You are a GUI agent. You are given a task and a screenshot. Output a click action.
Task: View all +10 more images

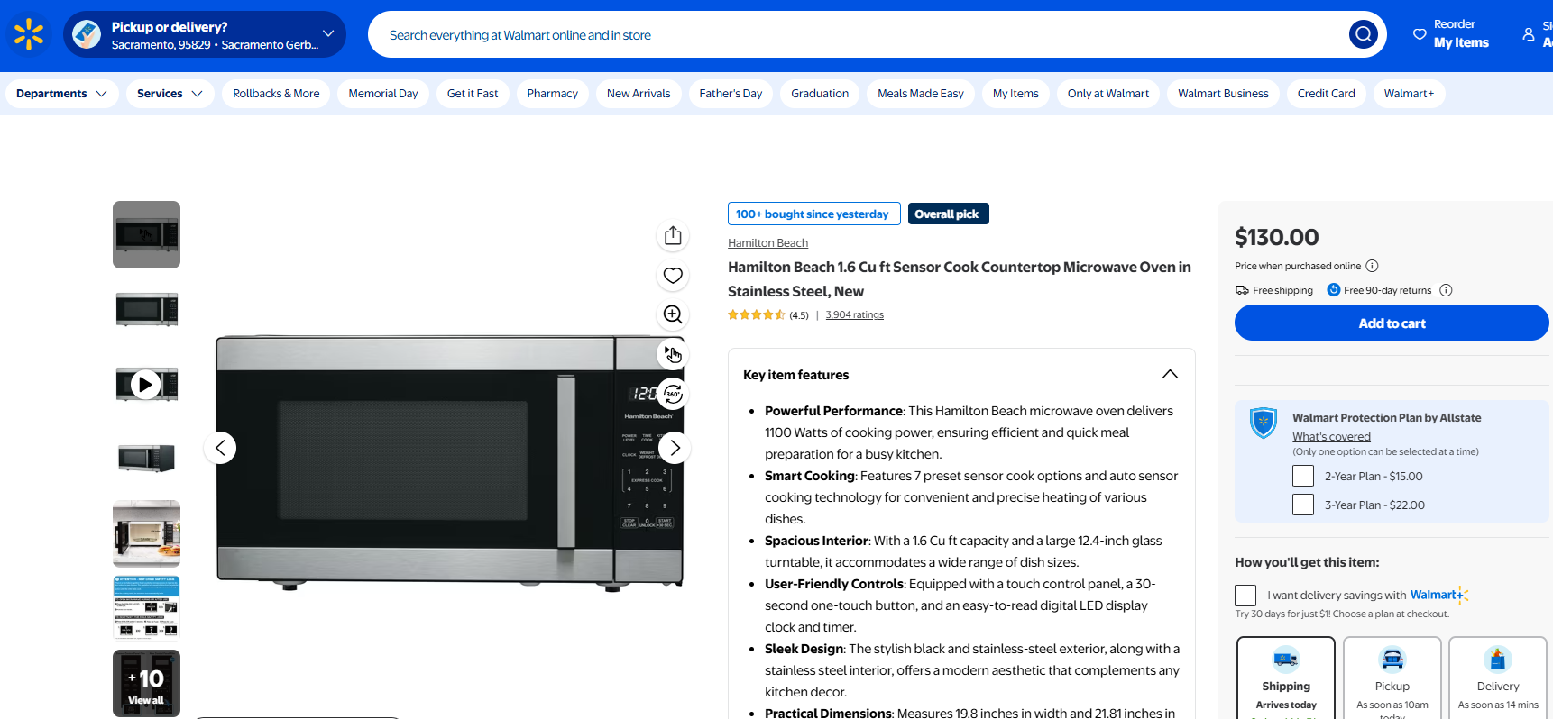(146, 683)
